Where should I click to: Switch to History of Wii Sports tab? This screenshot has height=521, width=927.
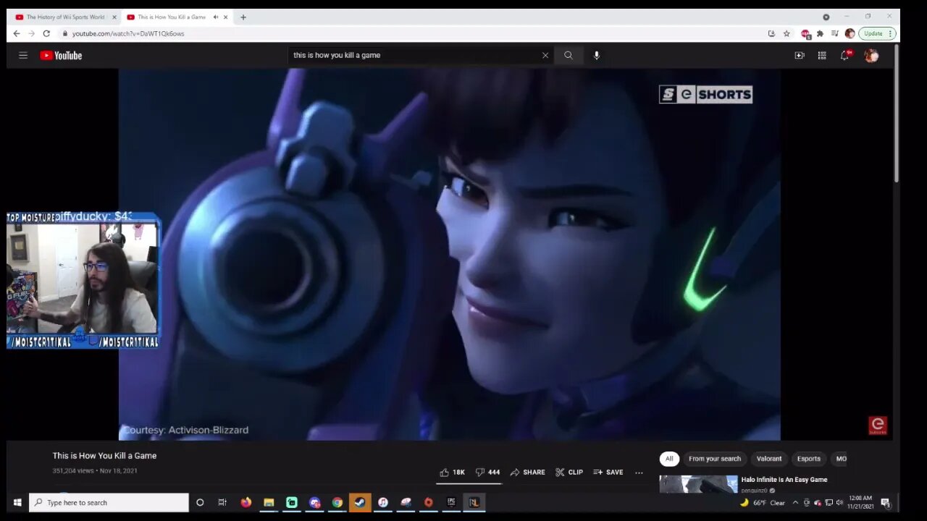[65, 17]
